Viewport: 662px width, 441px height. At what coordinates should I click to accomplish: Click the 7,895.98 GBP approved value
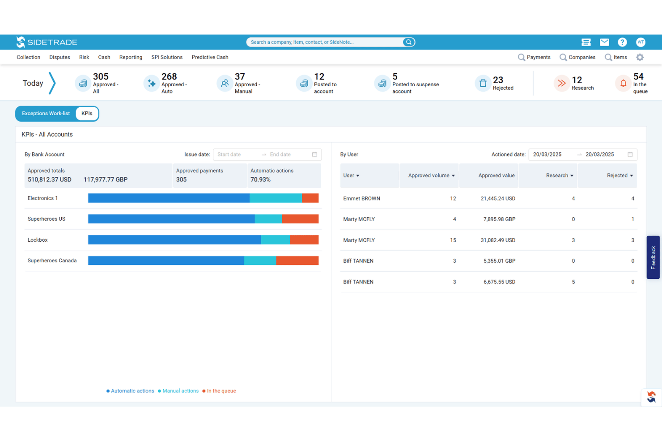click(x=499, y=219)
